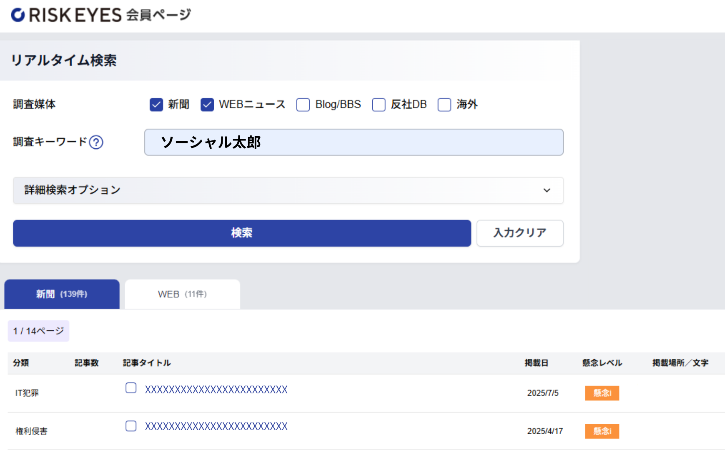Switch to the WEB (11件) tab
The width and height of the screenshot is (725, 450).
(x=182, y=294)
